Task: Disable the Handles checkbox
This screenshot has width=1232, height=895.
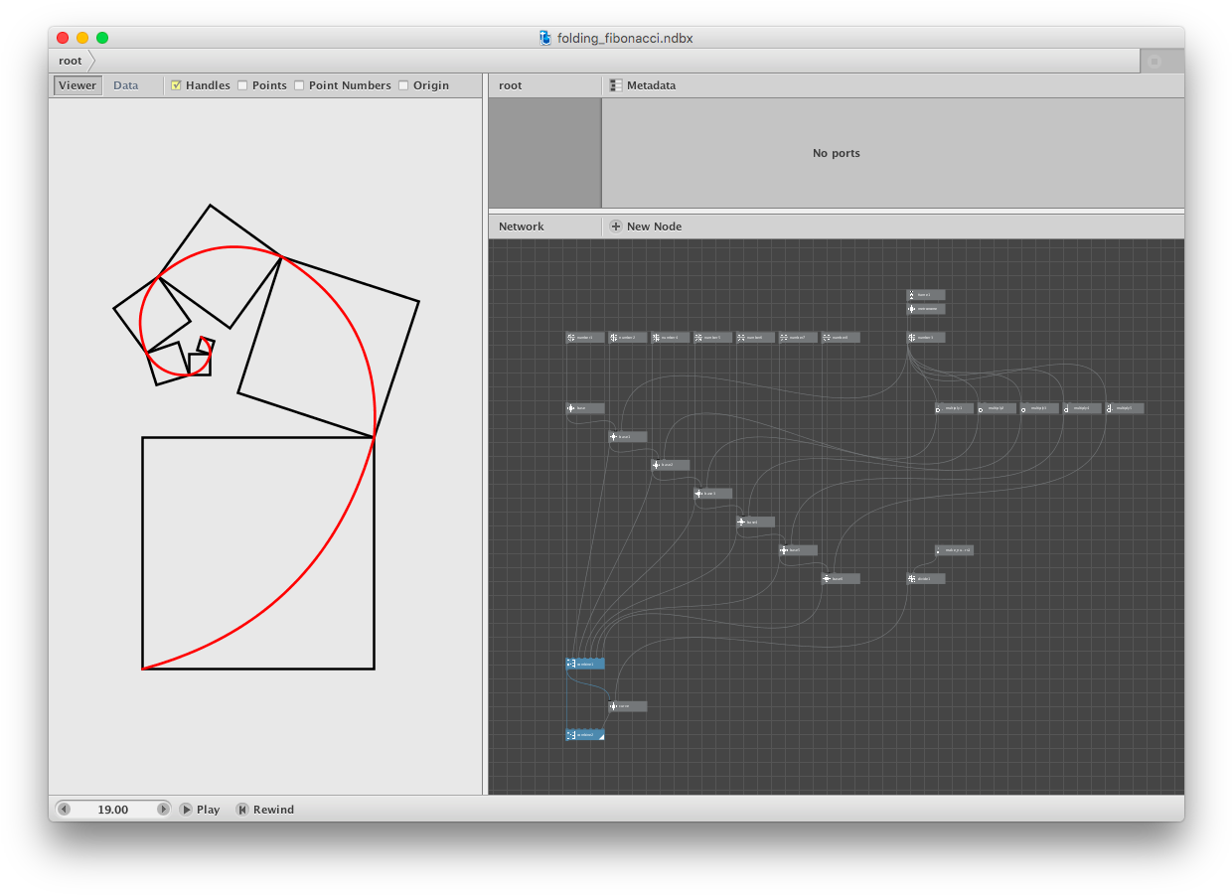Action: (177, 85)
